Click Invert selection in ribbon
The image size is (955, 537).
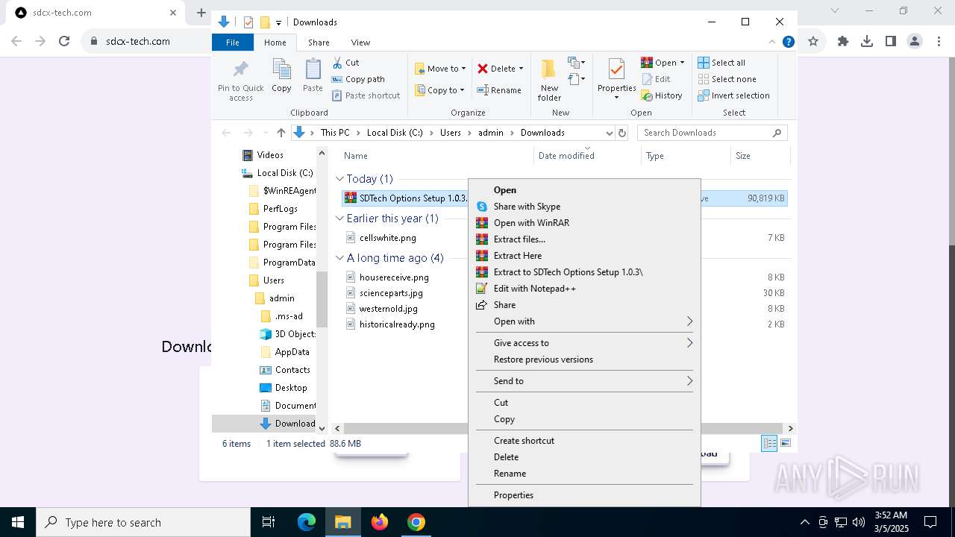coord(734,95)
